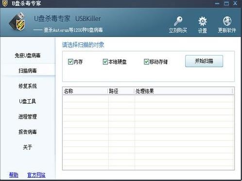This screenshot has height=181, width=242.
Task: Sort by the 处理结果 column header
Action: (x=183, y=91)
